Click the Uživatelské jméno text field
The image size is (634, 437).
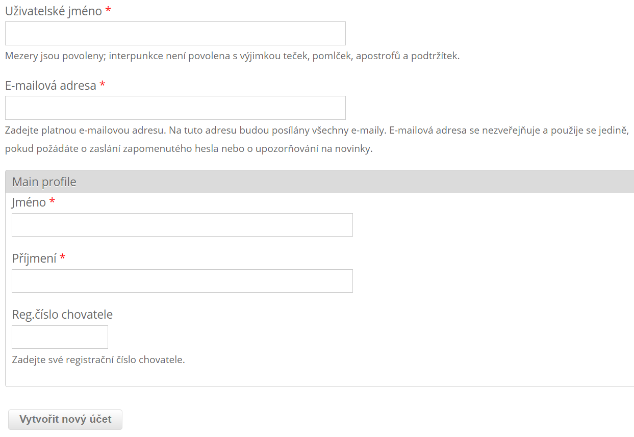pos(175,34)
